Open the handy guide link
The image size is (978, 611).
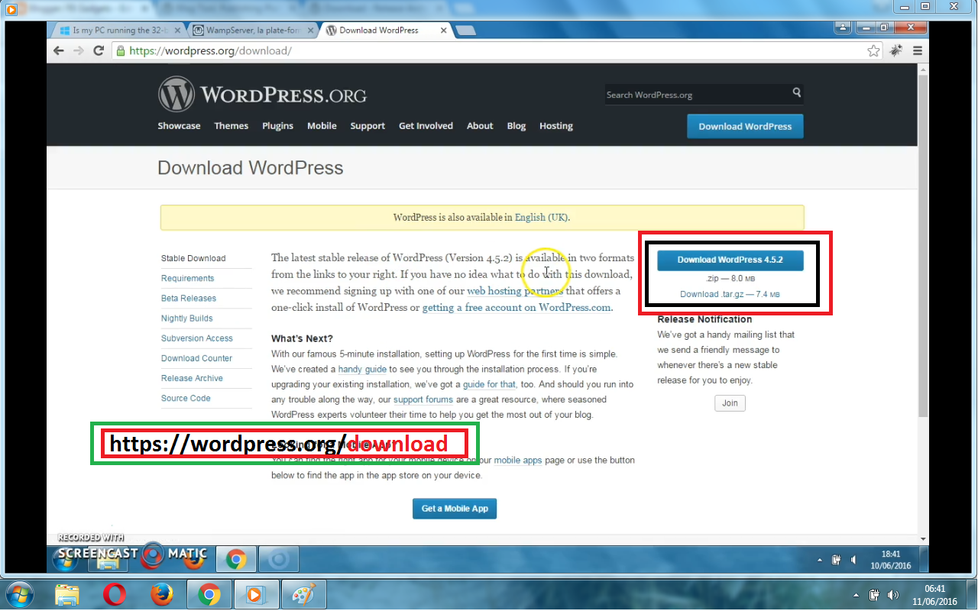click(362, 369)
